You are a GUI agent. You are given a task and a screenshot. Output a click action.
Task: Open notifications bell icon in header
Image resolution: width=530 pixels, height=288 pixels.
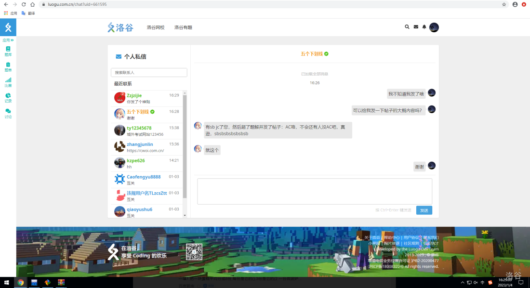pyautogui.click(x=424, y=27)
